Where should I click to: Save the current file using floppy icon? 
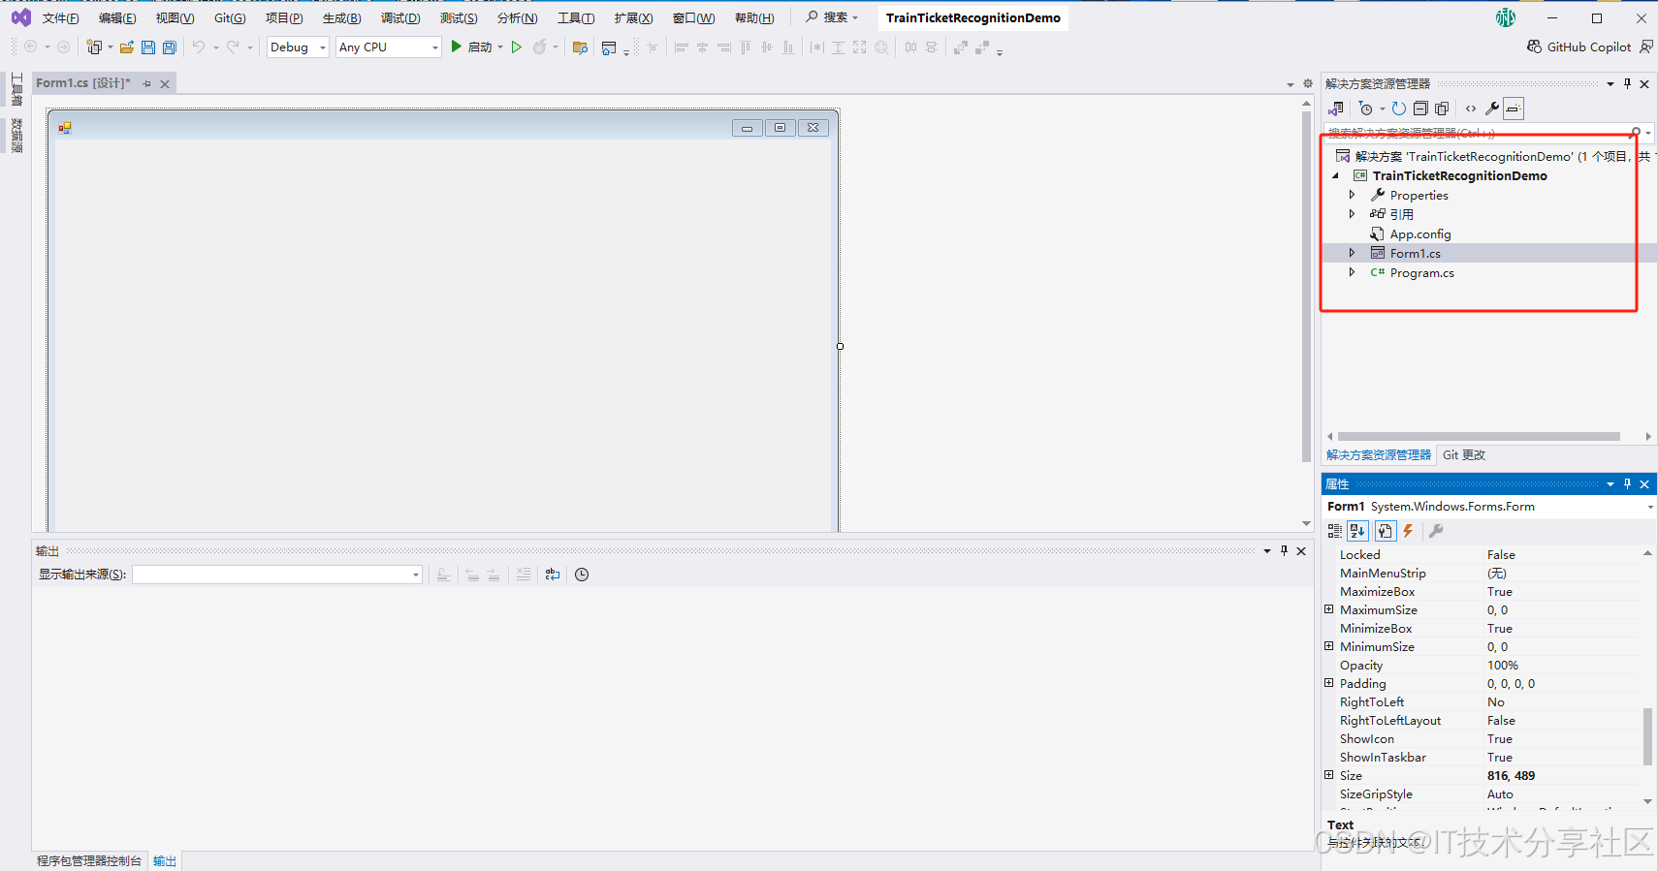148,47
